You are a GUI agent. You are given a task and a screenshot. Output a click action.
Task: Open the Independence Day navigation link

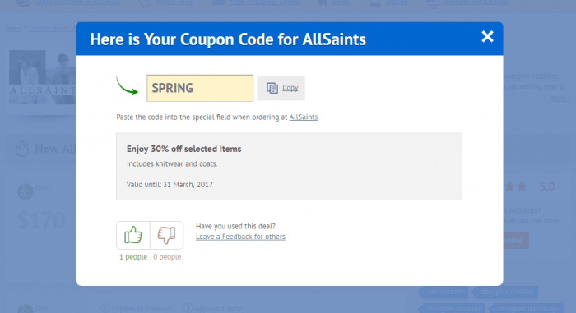coord(476,2)
